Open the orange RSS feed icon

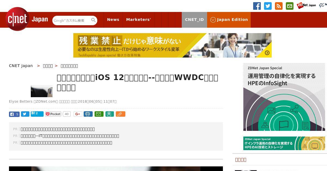(x=279, y=6)
